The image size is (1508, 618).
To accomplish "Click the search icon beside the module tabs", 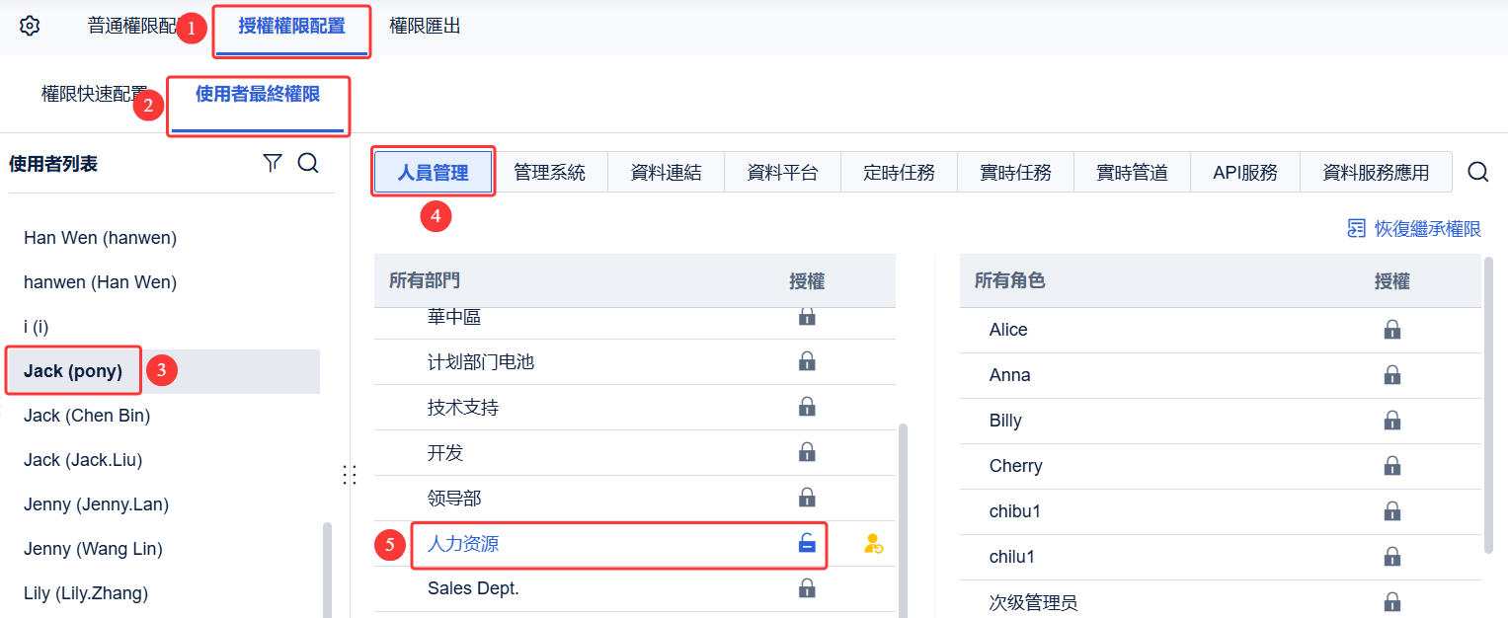I will (1477, 173).
